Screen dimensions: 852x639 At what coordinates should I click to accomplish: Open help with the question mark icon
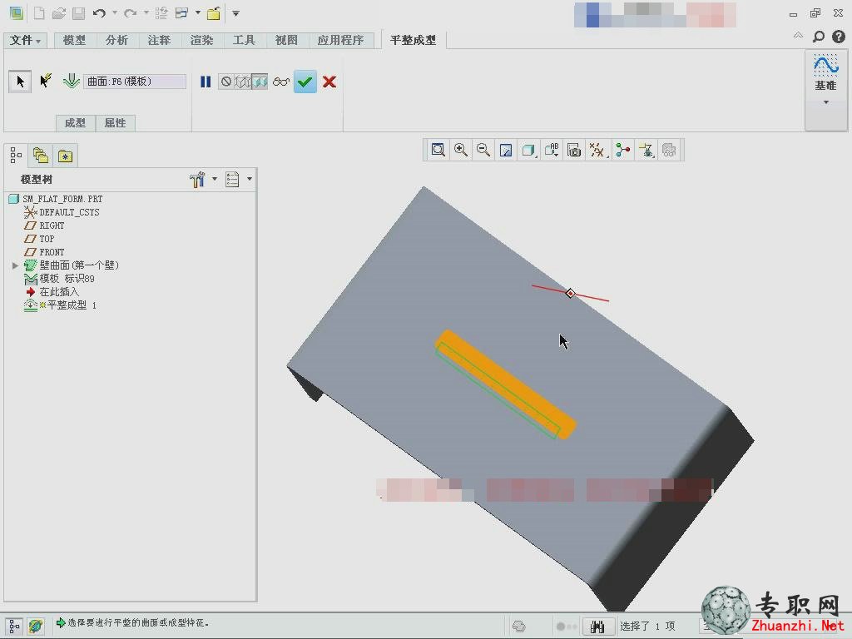[x=839, y=37]
